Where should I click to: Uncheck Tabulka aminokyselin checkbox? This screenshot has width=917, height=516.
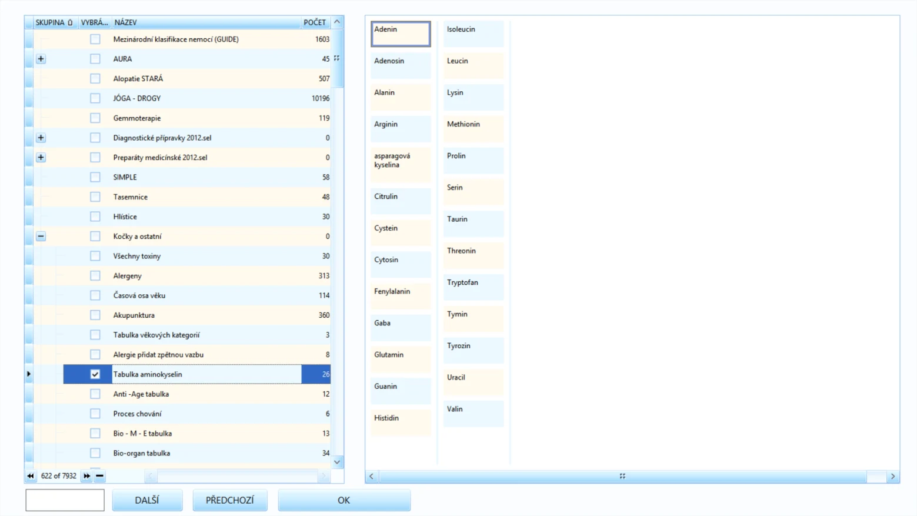pos(95,374)
